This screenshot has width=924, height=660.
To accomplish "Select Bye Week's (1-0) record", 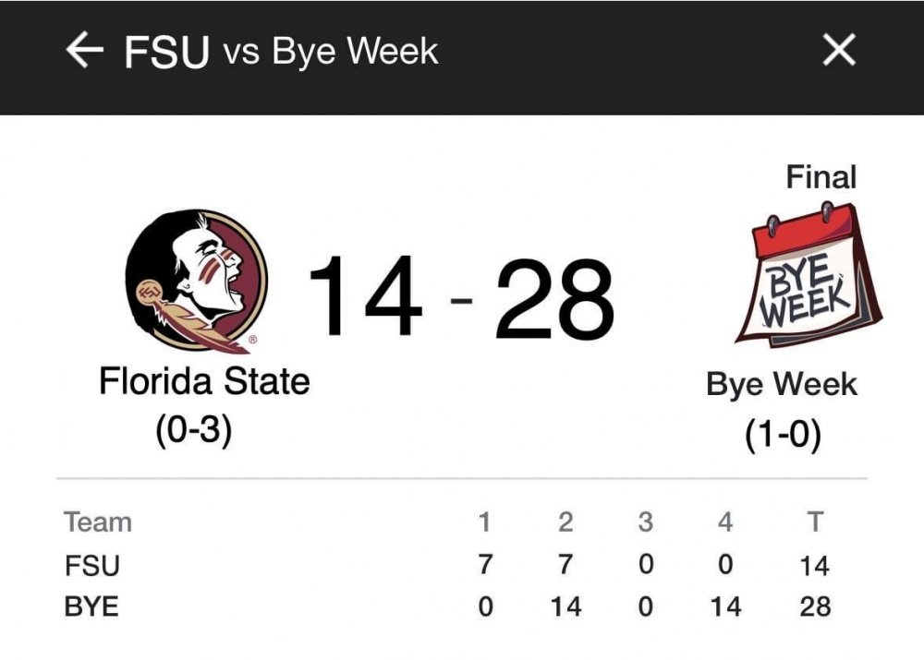I will pyautogui.click(x=783, y=435).
